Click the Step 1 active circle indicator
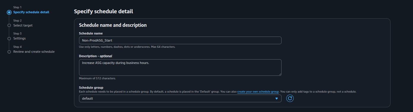This screenshot has height=112, width=413. [9, 12]
